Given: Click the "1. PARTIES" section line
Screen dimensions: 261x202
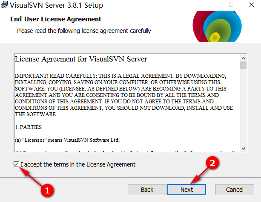Looking at the screenshot, I should coord(29,128).
